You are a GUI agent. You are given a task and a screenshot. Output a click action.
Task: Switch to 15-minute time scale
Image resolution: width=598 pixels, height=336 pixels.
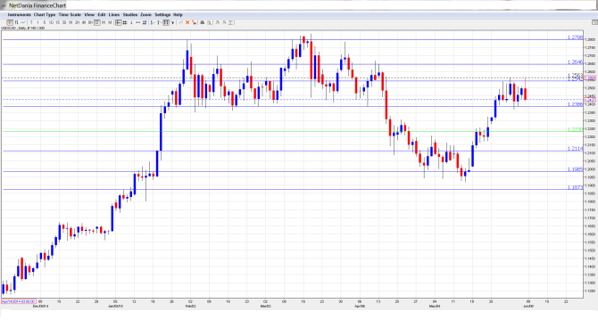tap(58, 23)
